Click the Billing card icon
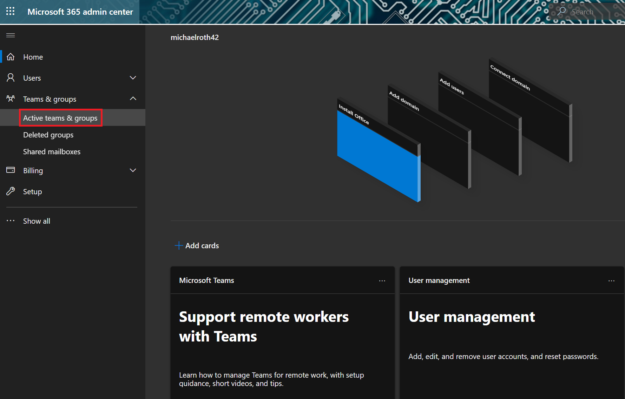The height and width of the screenshot is (399, 625). click(11, 170)
